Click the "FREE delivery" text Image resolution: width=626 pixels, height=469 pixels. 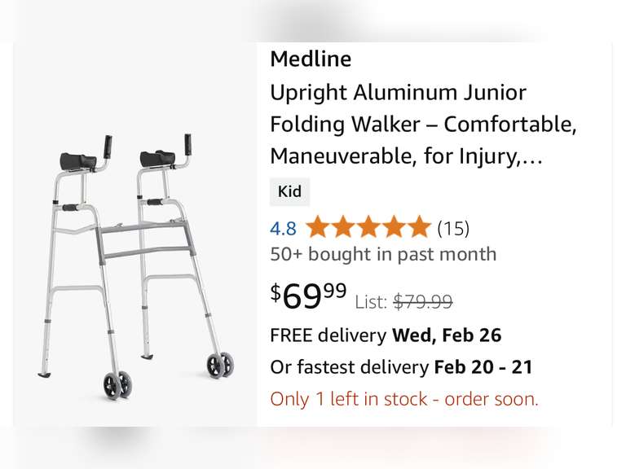tap(328, 335)
